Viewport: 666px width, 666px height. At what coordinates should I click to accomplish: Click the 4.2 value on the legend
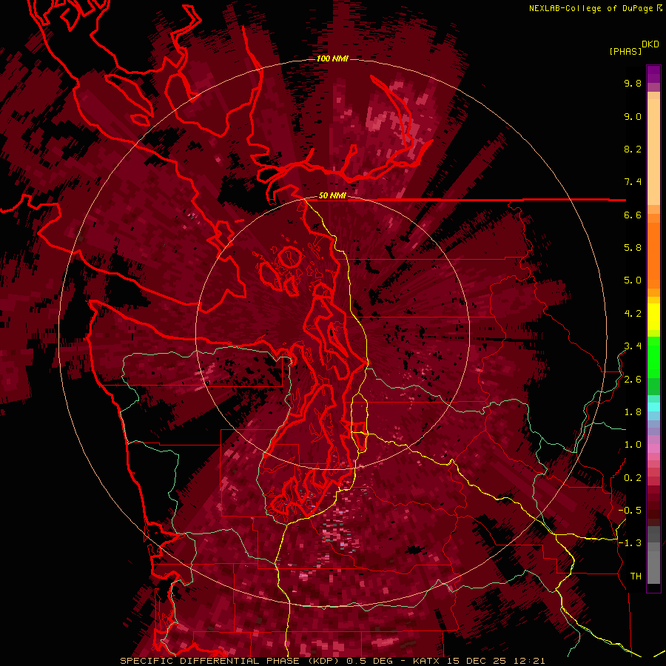633,314
